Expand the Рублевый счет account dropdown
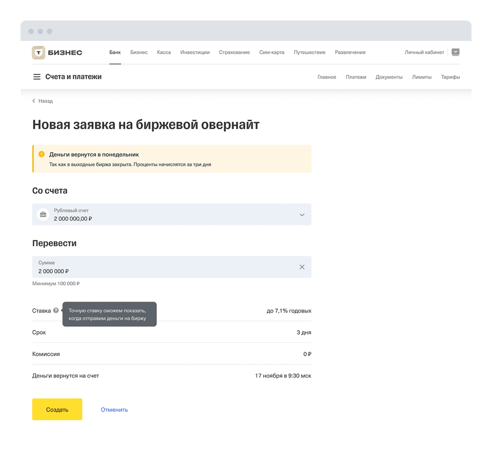Image resolution: width=492 pixels, height=455 pixels. 302,215
